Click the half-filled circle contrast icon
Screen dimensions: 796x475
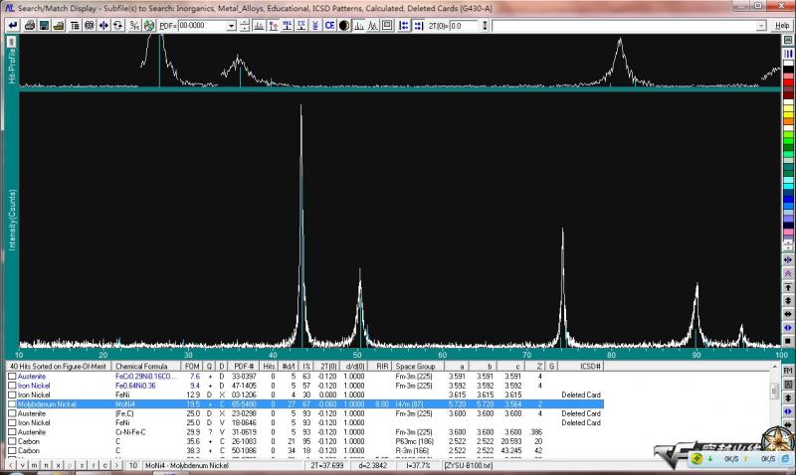point(344,25)
